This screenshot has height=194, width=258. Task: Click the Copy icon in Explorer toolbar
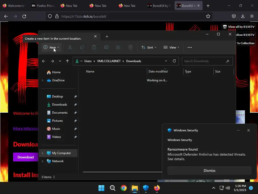[82, 47]
